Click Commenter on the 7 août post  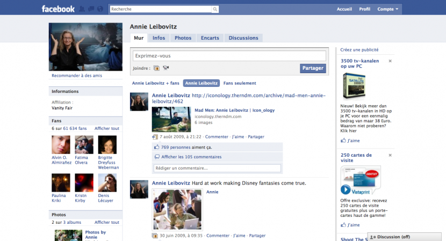click(217, 137)
